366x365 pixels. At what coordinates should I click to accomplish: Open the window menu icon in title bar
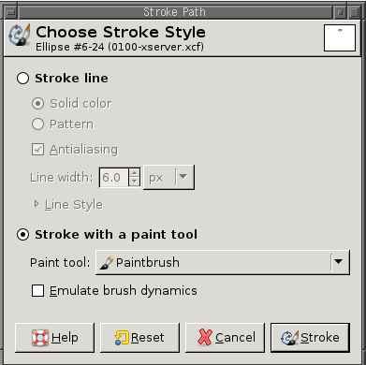11,12
